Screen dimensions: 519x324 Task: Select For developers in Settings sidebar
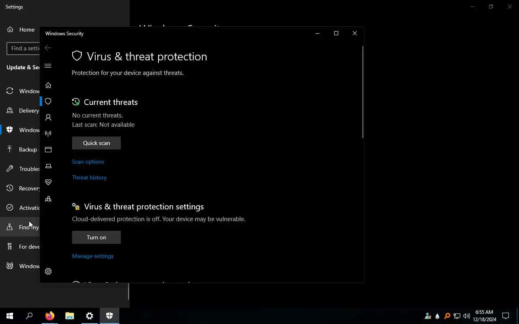click(x=20, y=247)
